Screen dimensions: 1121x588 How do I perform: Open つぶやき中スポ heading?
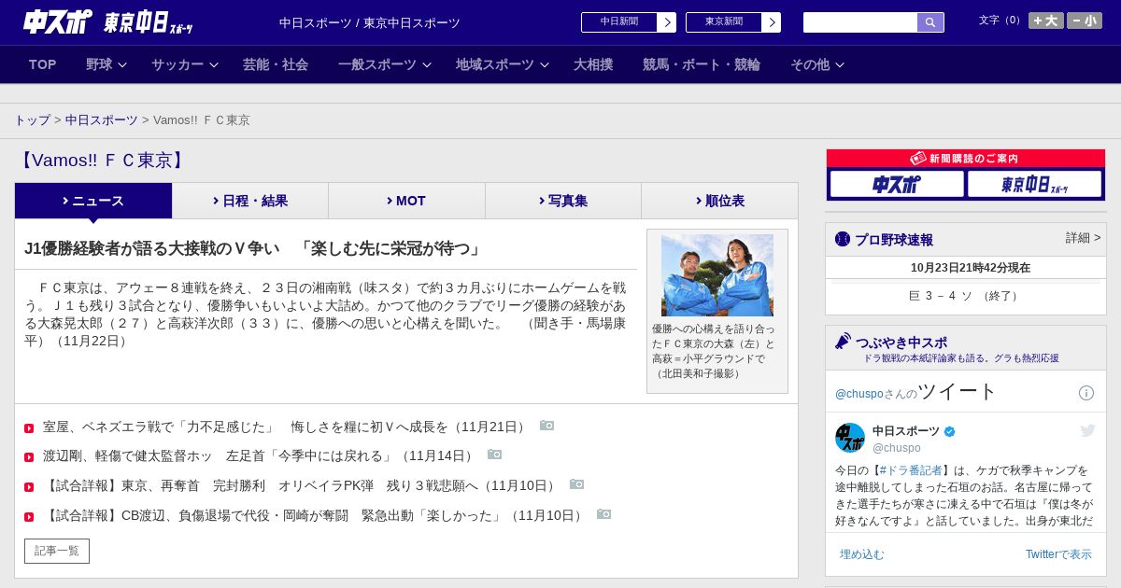pyautogui.click(x=901, y=343)
